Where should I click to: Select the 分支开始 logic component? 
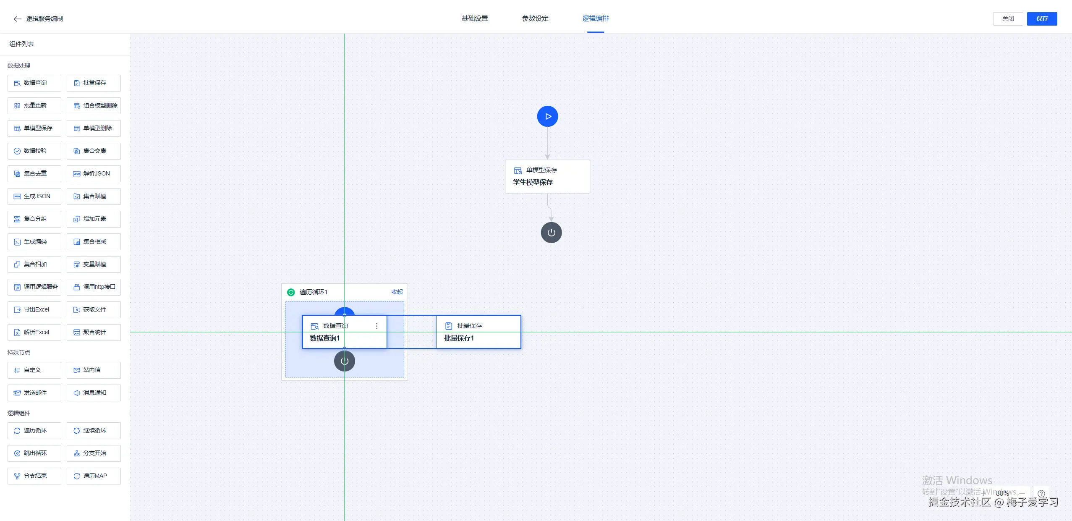(x=94, y=453)
